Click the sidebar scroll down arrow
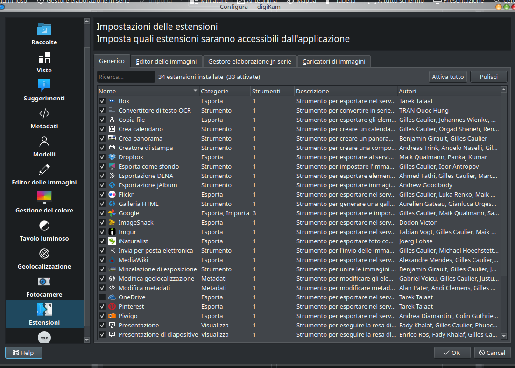 click(87, 340)
